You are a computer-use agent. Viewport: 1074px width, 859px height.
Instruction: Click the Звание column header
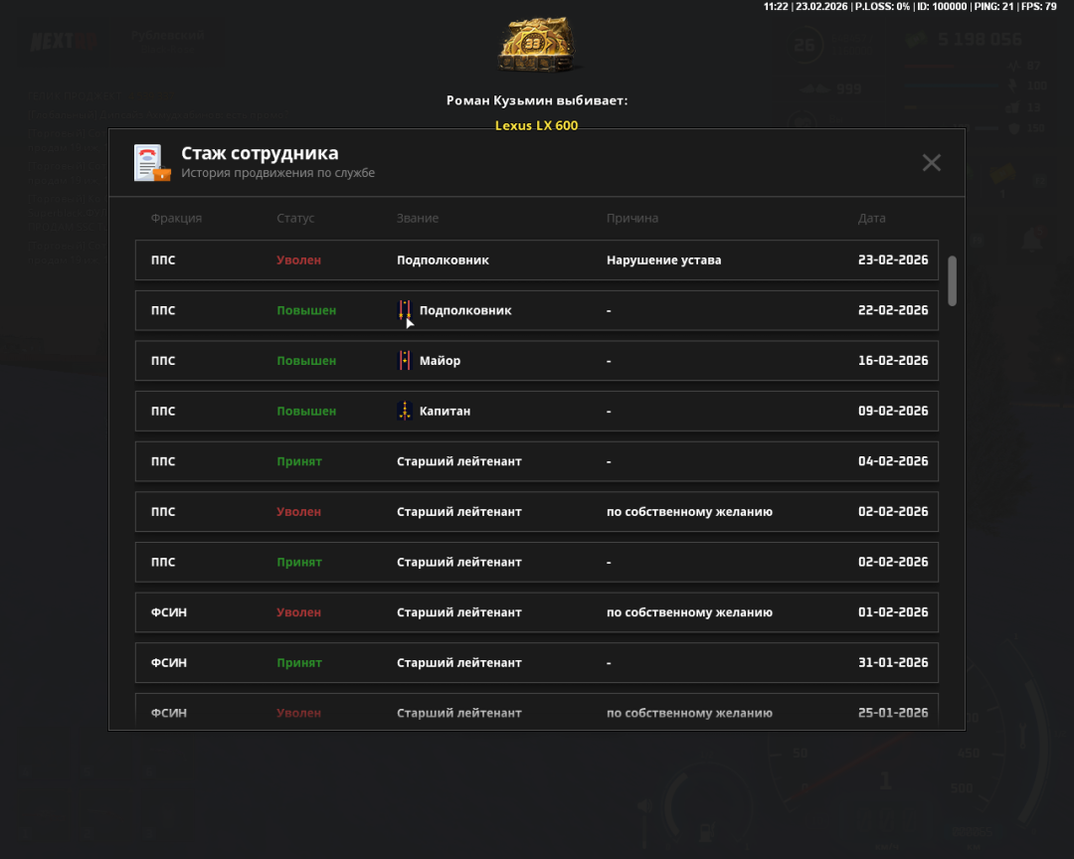point(417,218)
